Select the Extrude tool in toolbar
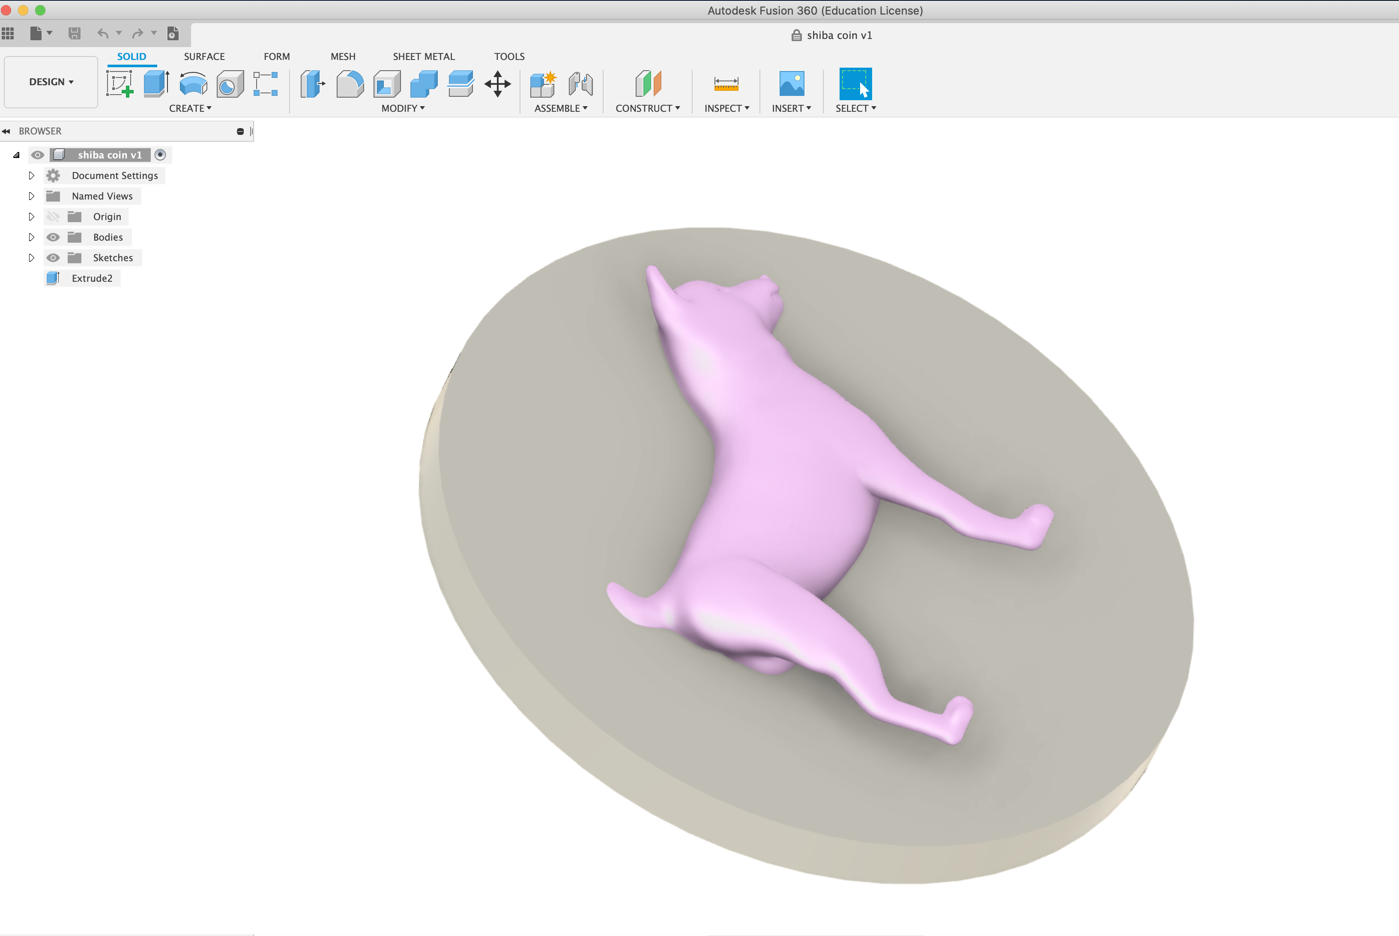The image size is (1399, 936). pos(156,83)
